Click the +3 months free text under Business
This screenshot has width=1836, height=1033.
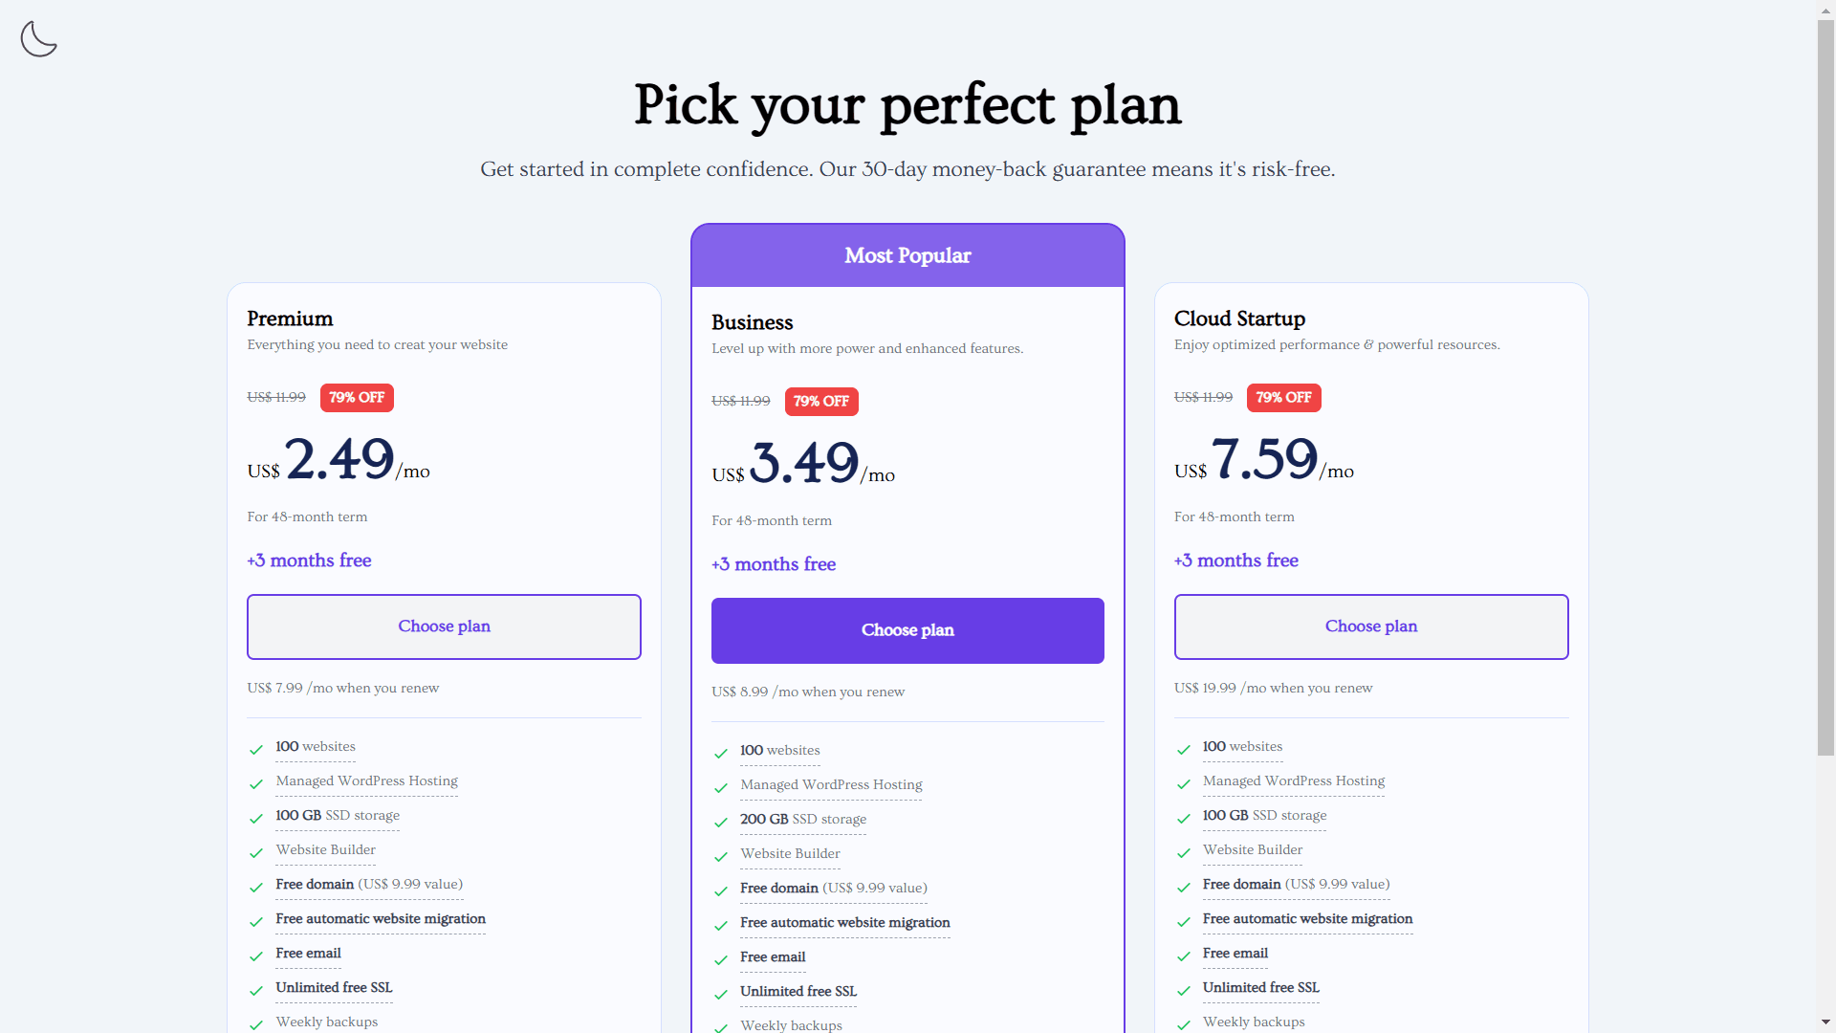(x=773, y=564)
